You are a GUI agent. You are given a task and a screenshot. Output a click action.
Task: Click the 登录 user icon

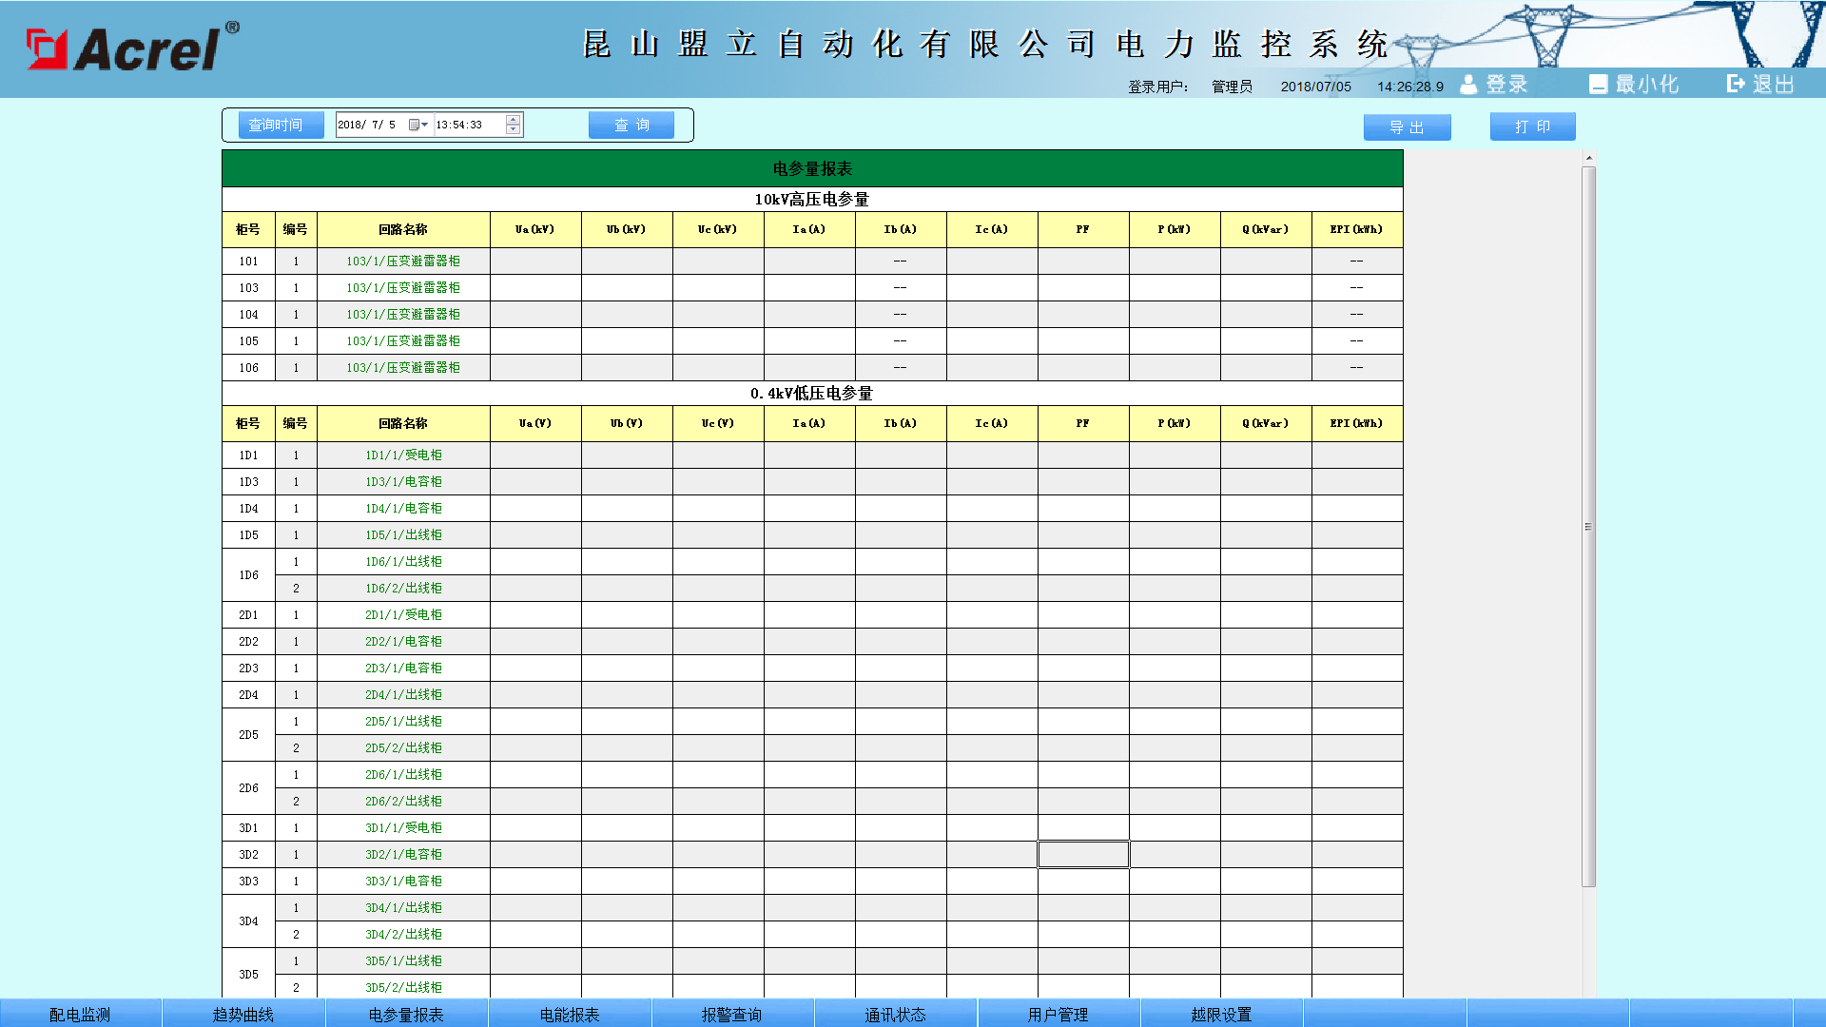tap(1468, 85)
